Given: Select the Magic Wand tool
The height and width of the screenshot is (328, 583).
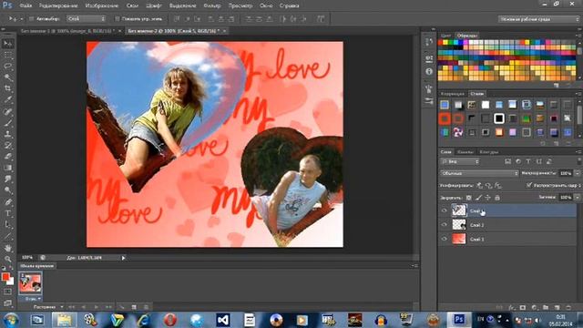Looking at the screenshot, I should (x=8, y=77).
